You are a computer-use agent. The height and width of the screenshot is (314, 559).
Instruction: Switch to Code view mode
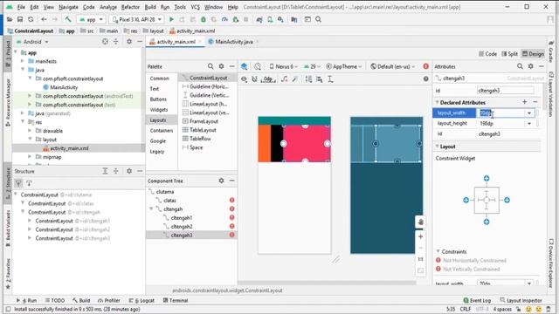pos(487,54)
